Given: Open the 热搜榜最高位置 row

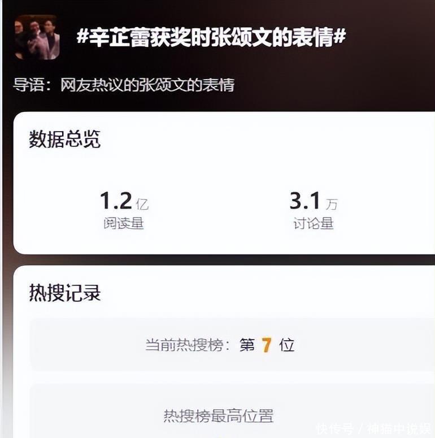Looking at the screenshot, I should point(233,411).
